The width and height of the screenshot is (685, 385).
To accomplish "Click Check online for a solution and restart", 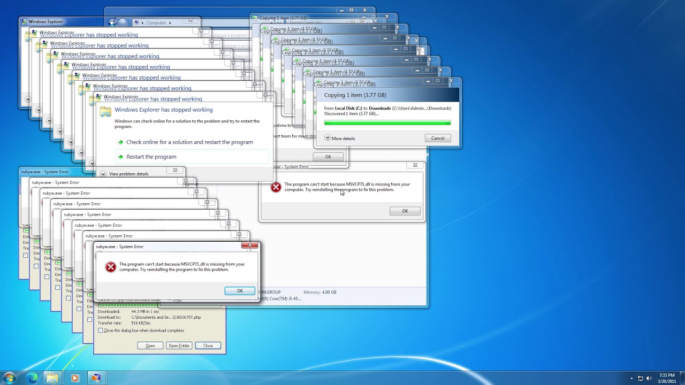I will pyautogui.click(x=189, y=142).
